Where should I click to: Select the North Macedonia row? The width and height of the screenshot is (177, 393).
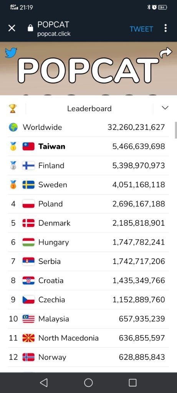click(x=88, y=338)
